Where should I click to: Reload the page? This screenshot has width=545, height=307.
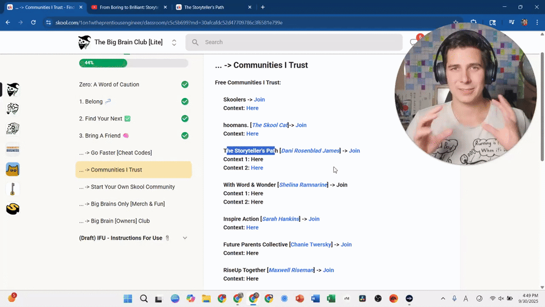pos(34,22)
